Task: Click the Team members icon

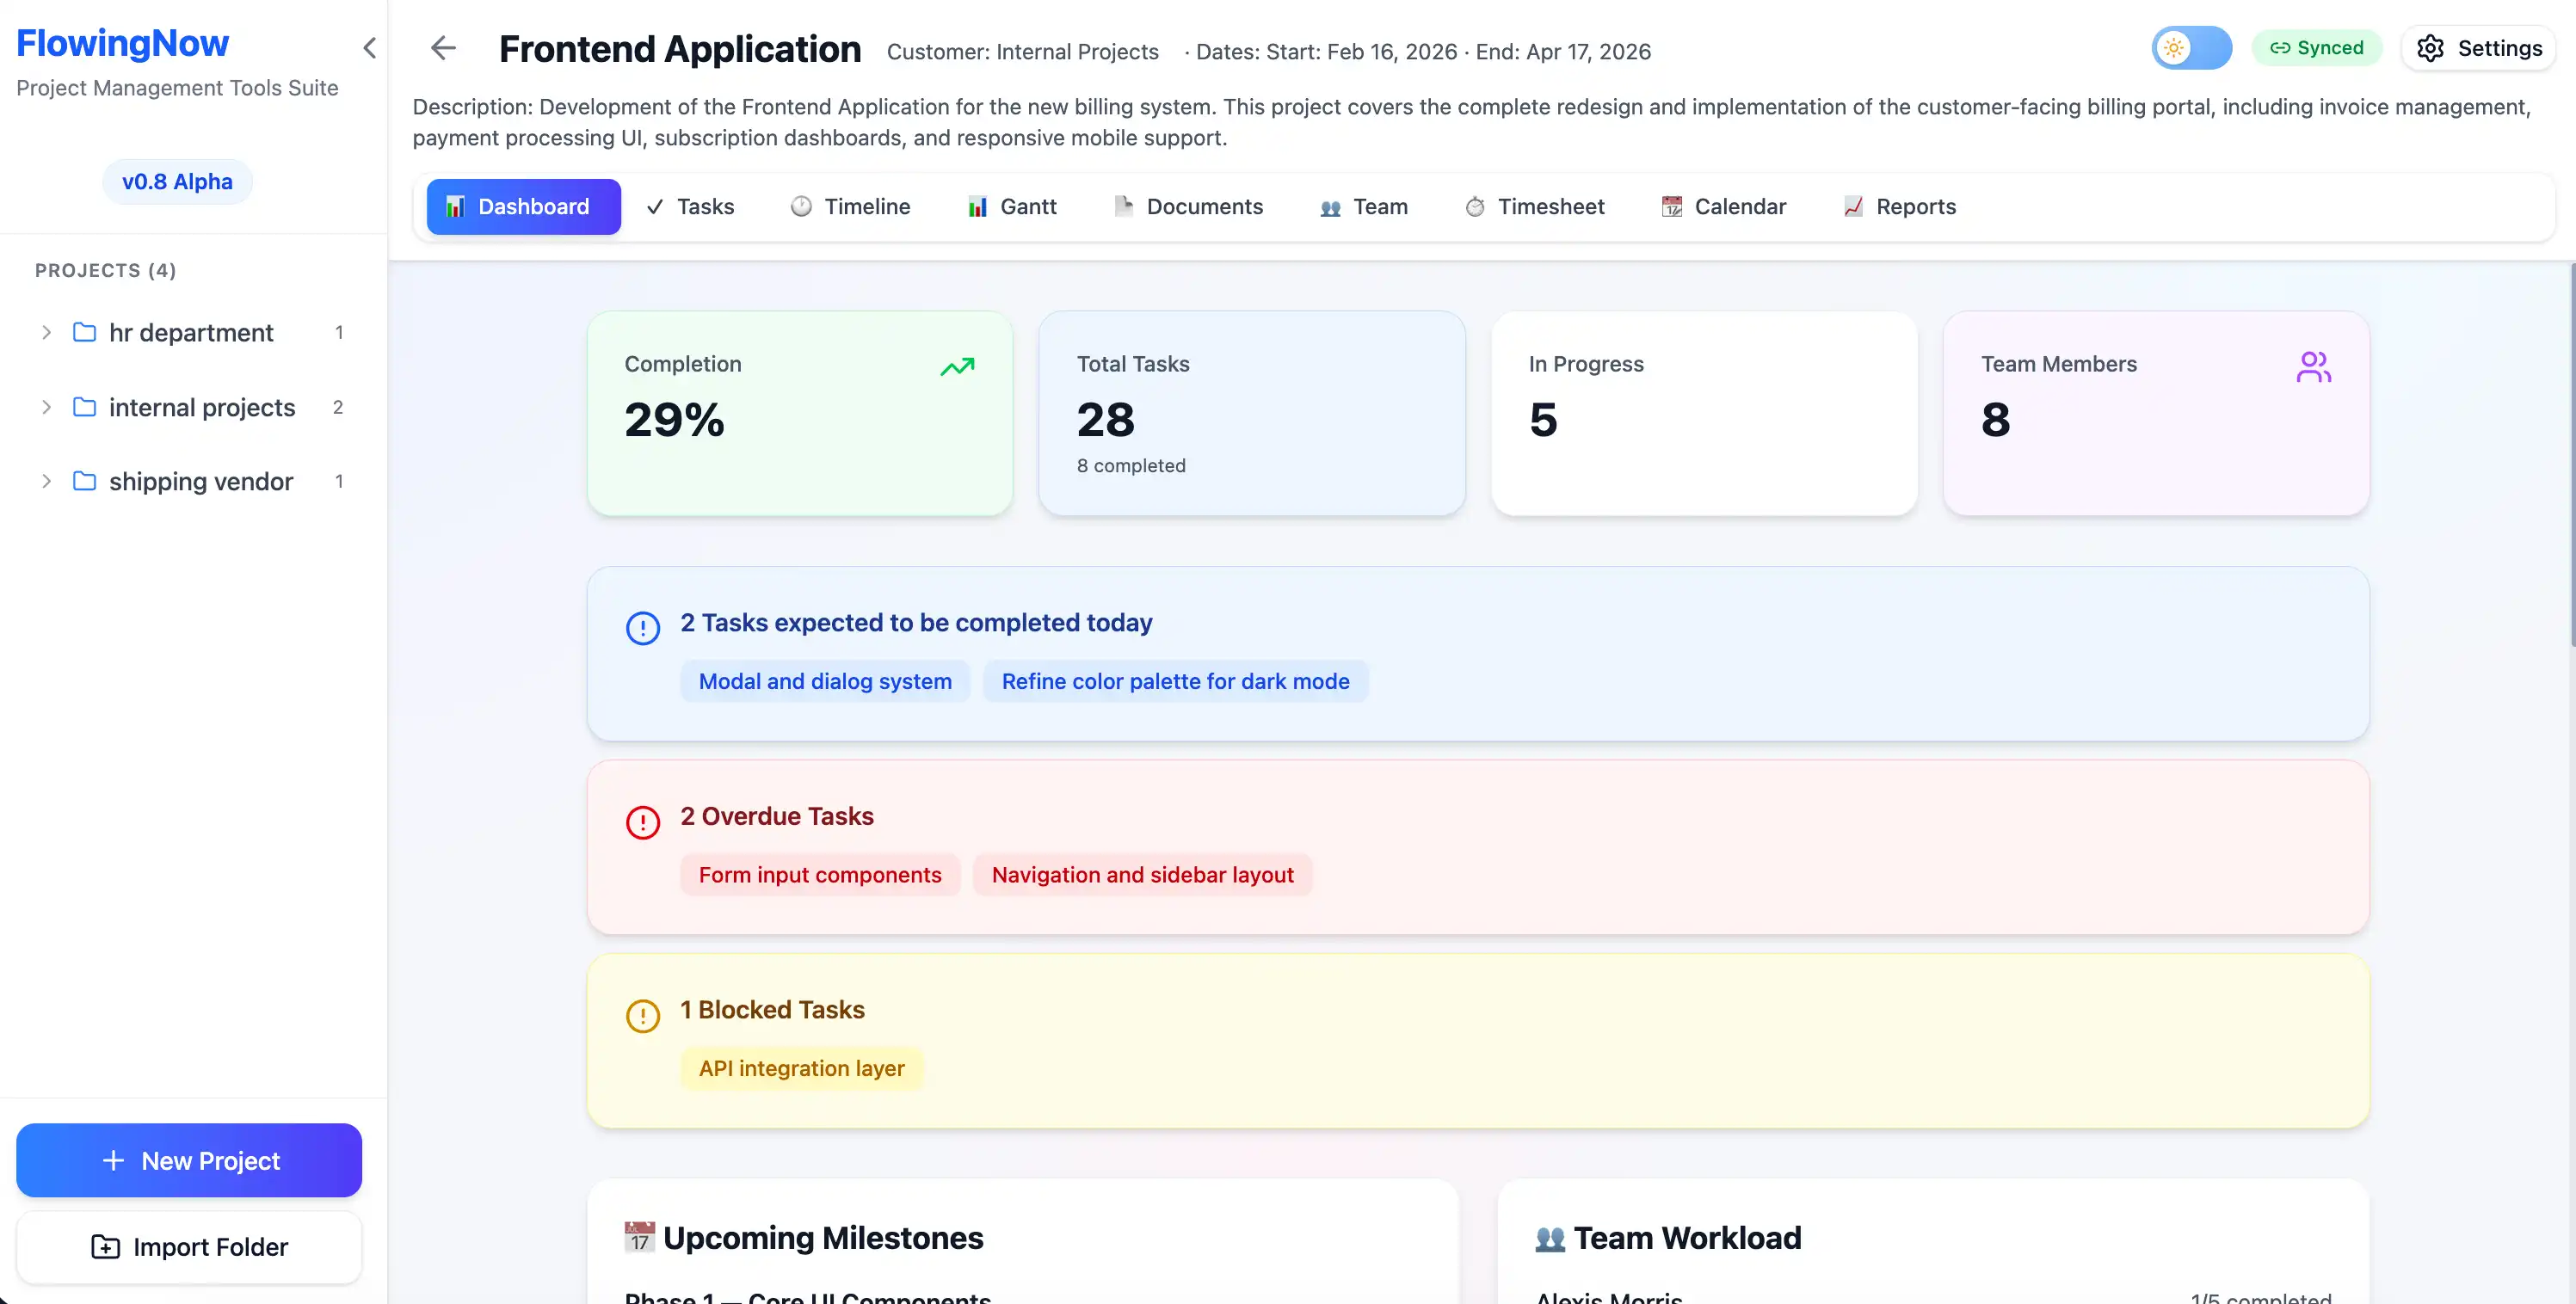Action: tap(1329, 208)
